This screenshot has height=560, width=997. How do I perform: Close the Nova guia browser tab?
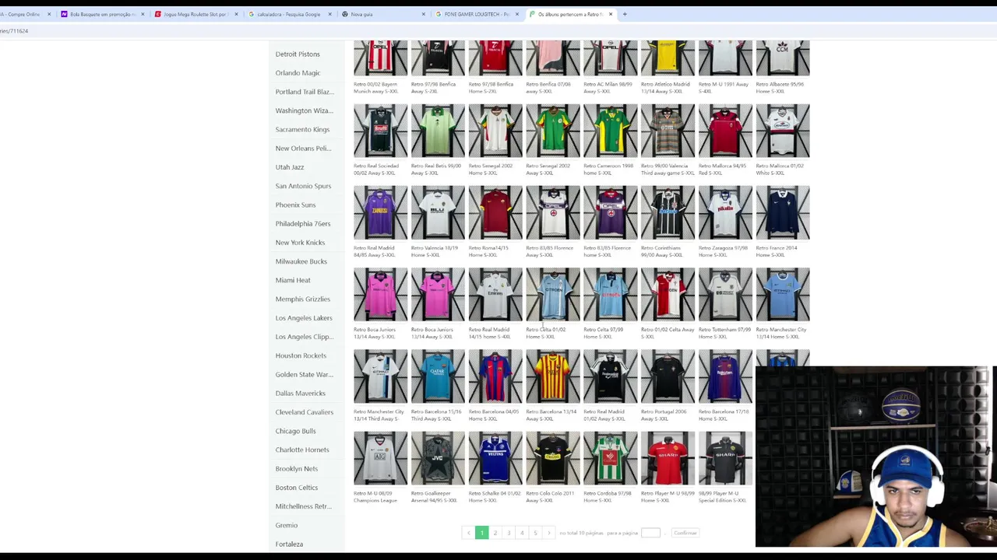(424, 14)
